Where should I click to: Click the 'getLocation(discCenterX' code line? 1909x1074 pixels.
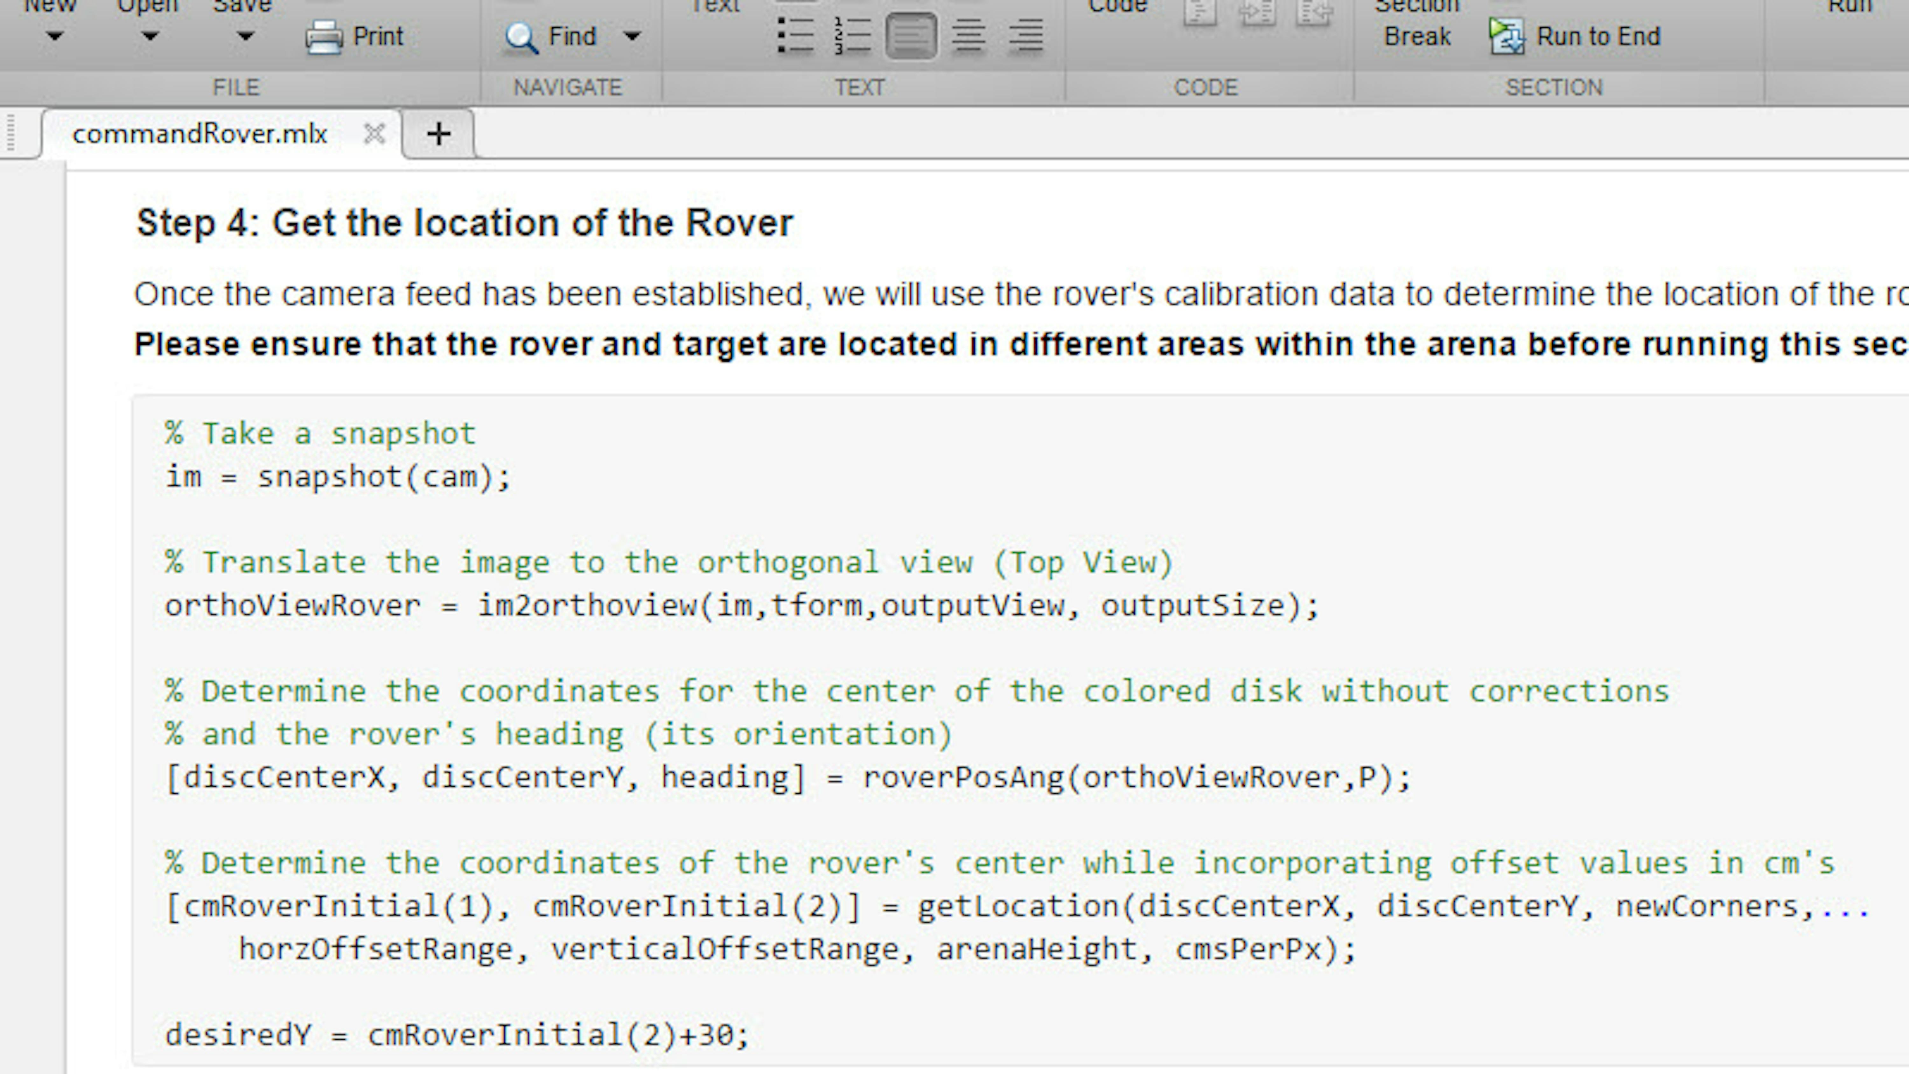coord(1017,907)
